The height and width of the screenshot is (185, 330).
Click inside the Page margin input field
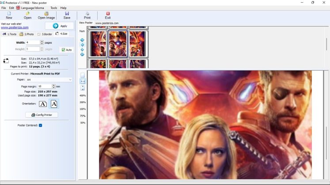pos(45,86)
